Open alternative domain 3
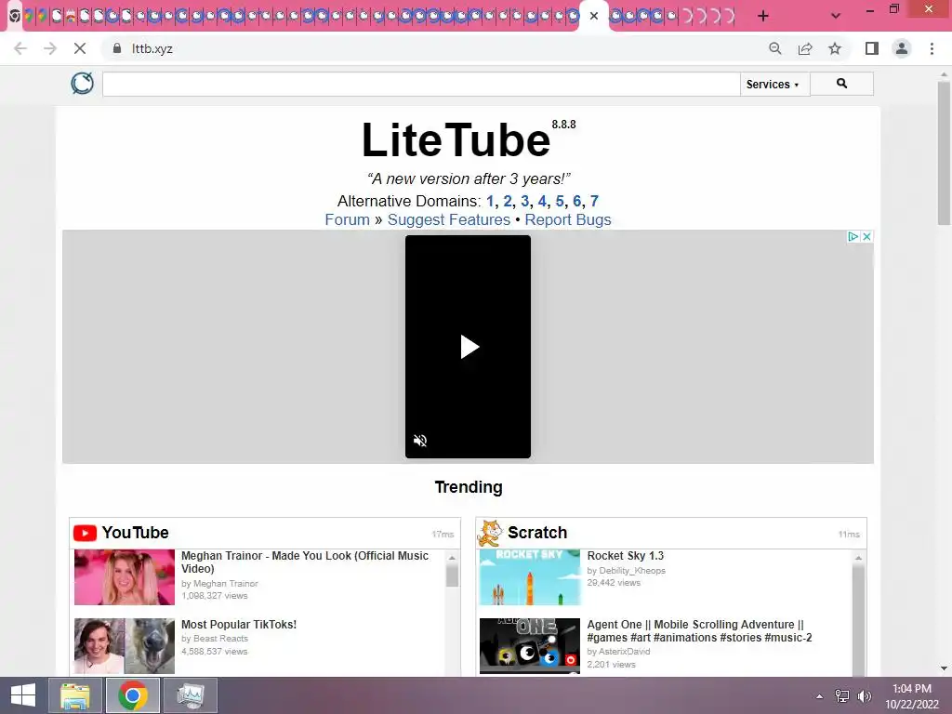The image size is (952, 714). 525,201
